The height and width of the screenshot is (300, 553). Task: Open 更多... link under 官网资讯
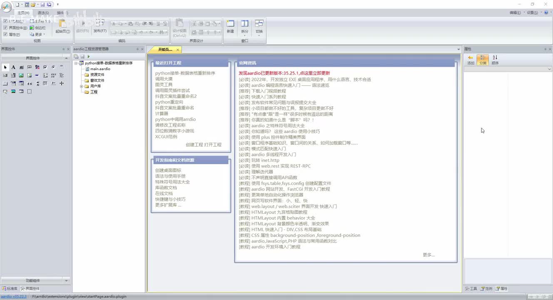pyautogui.click(x=428, y=255)
